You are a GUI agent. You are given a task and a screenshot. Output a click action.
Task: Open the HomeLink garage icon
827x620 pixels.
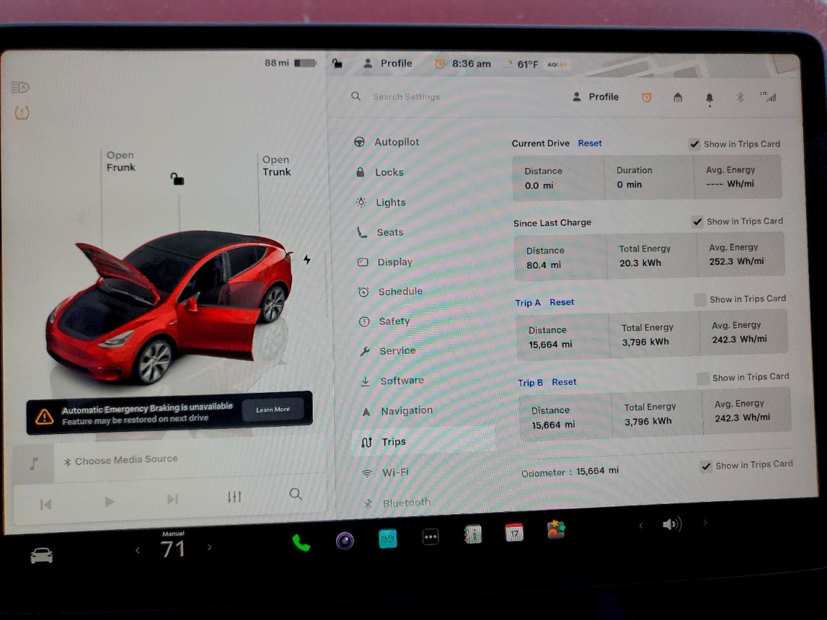point(678,98)
